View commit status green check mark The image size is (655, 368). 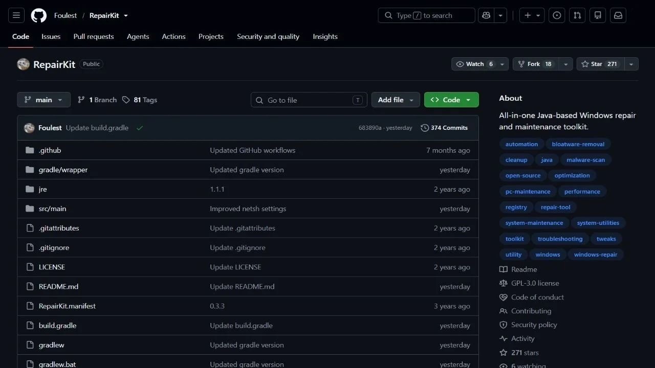point(140,128)
